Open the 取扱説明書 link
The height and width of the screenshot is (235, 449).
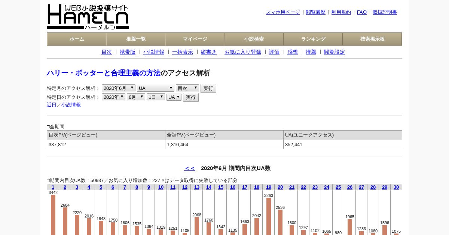[x=385, y=12]
